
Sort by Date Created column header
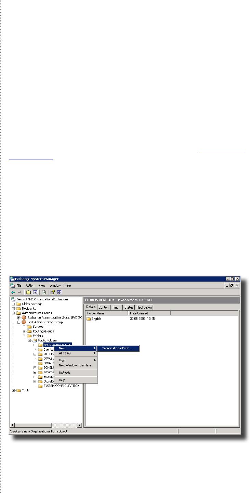tap(149, 313)
